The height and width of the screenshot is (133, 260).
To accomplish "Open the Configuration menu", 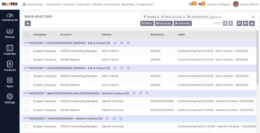I will pyautogui.click(x=144, y=5).
